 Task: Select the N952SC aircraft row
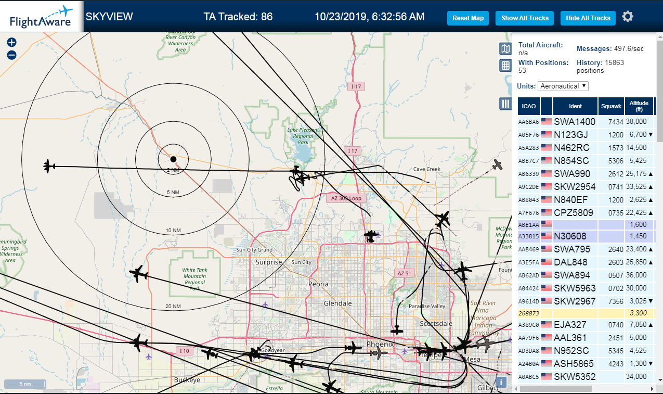pos(586,351)
